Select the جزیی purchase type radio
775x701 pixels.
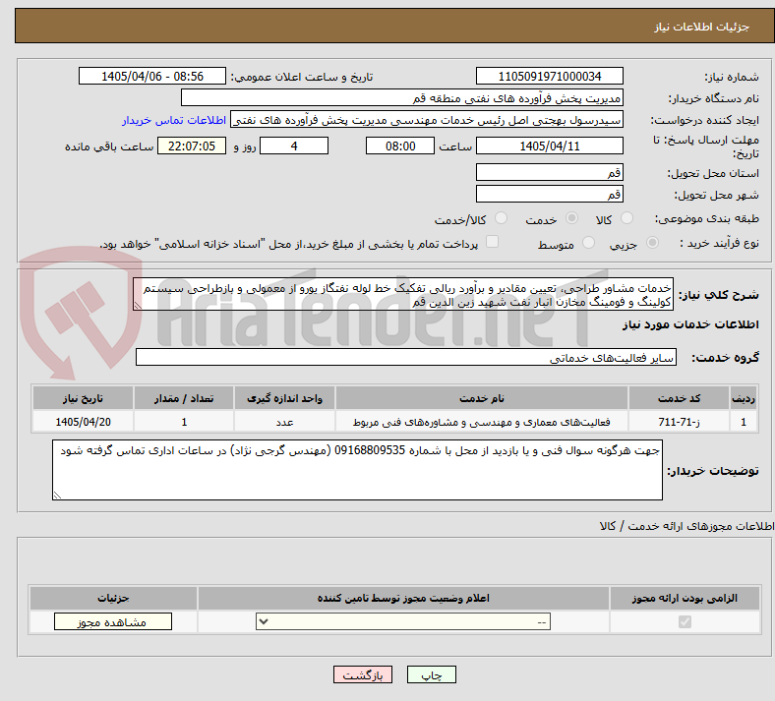(x=652, y=243)
